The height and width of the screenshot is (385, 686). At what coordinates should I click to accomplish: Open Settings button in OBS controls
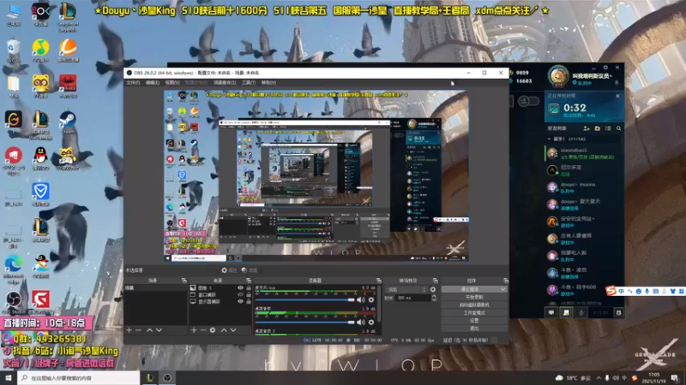point(474,320)
